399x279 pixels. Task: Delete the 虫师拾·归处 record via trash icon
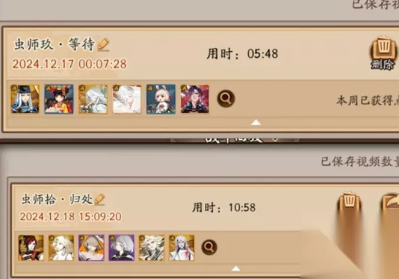click(349, 202)
